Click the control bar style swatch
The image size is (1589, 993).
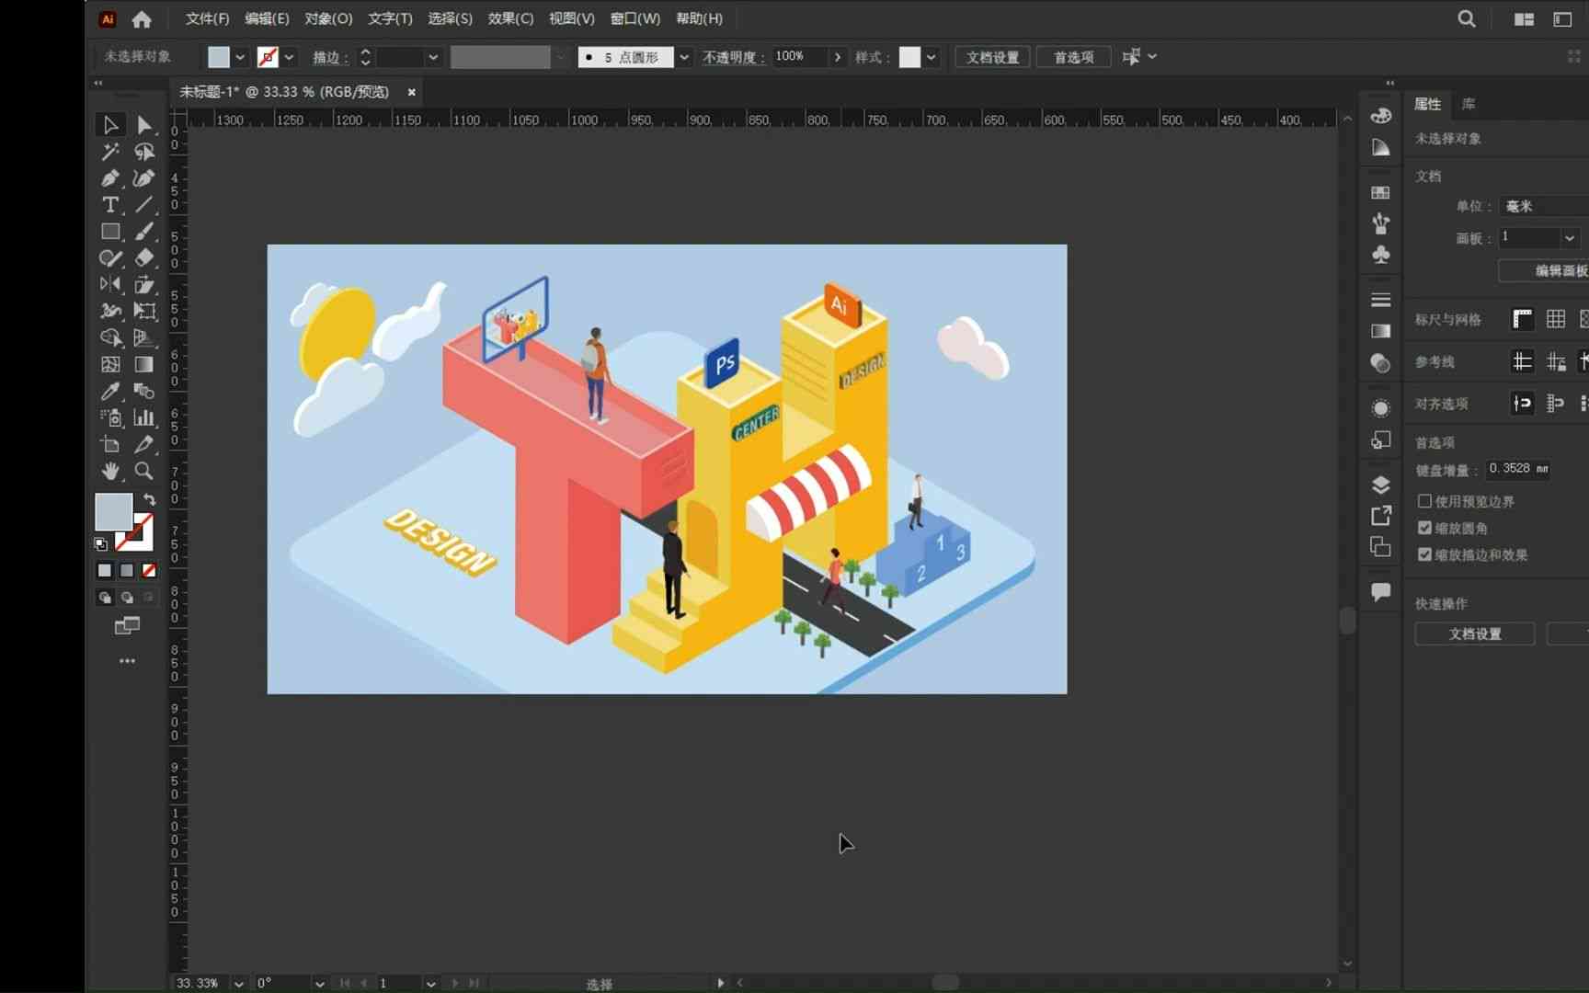pyautogui.click(x=909, y=57)
